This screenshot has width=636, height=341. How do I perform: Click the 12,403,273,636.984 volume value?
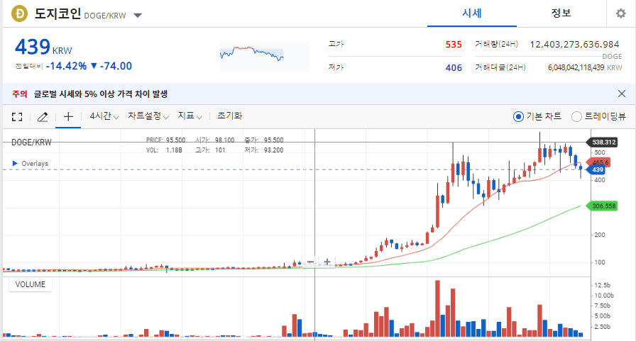click(x=574, y=45)
